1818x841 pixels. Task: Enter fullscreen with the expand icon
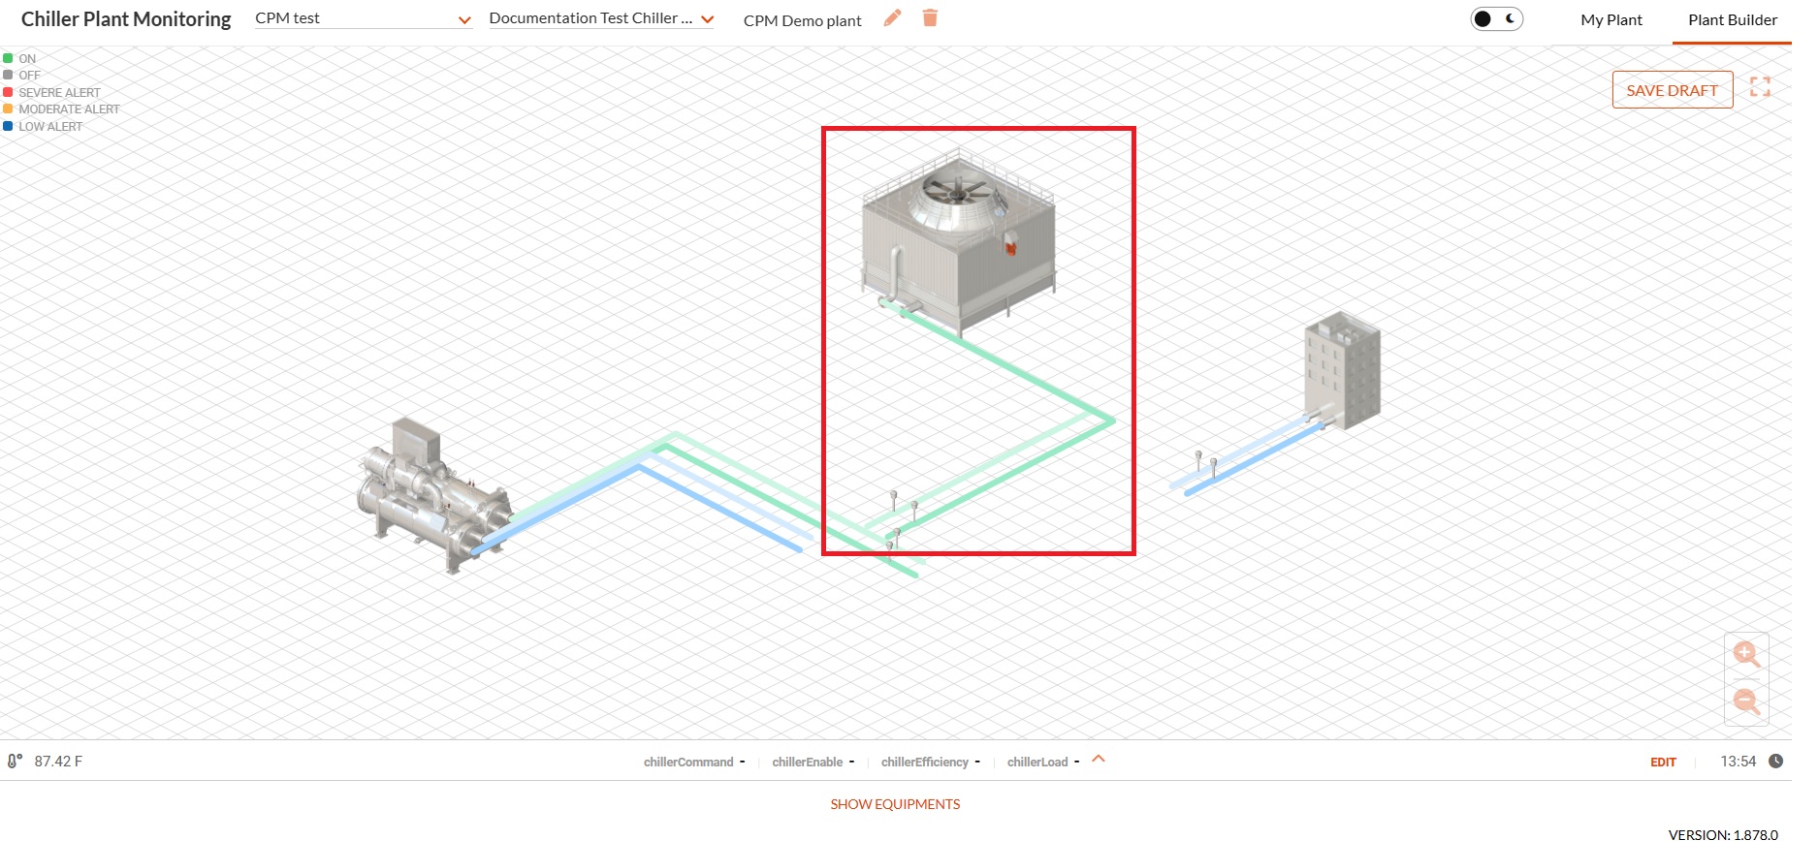[x=1760, y=87]
